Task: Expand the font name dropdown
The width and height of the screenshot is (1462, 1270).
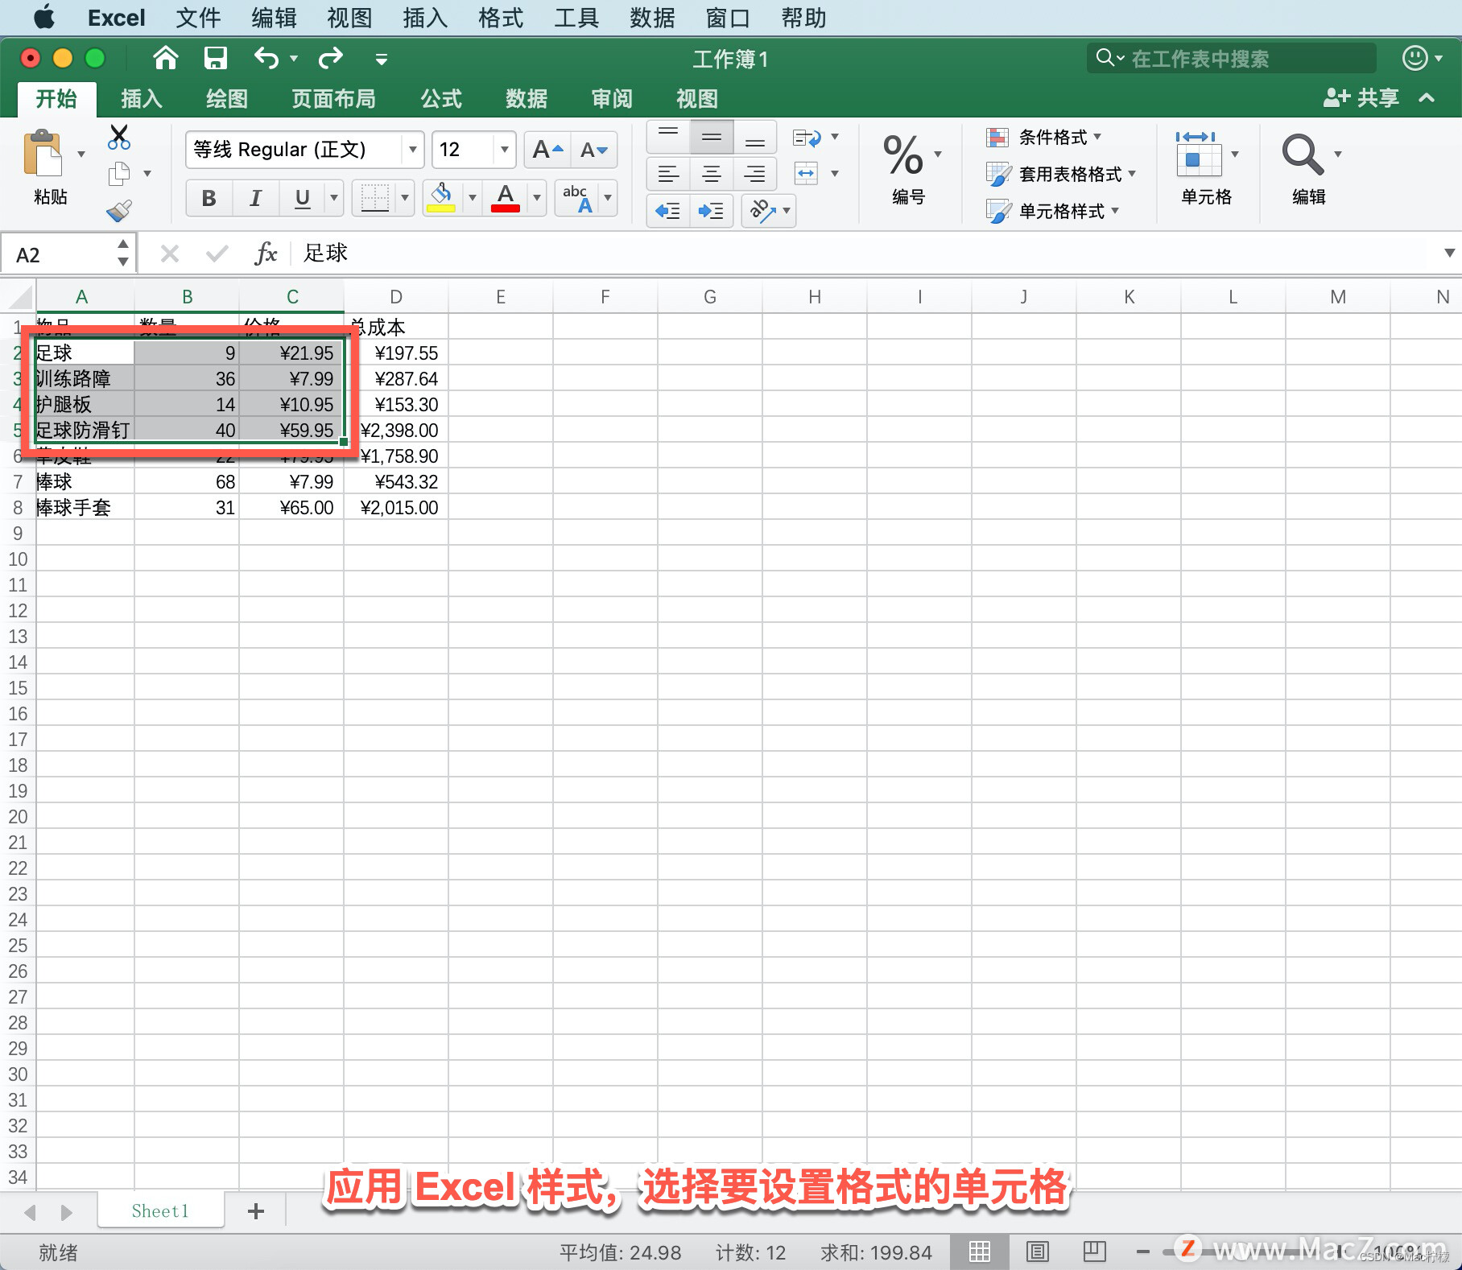Action: pyautogui.click(x=412, y=150)
